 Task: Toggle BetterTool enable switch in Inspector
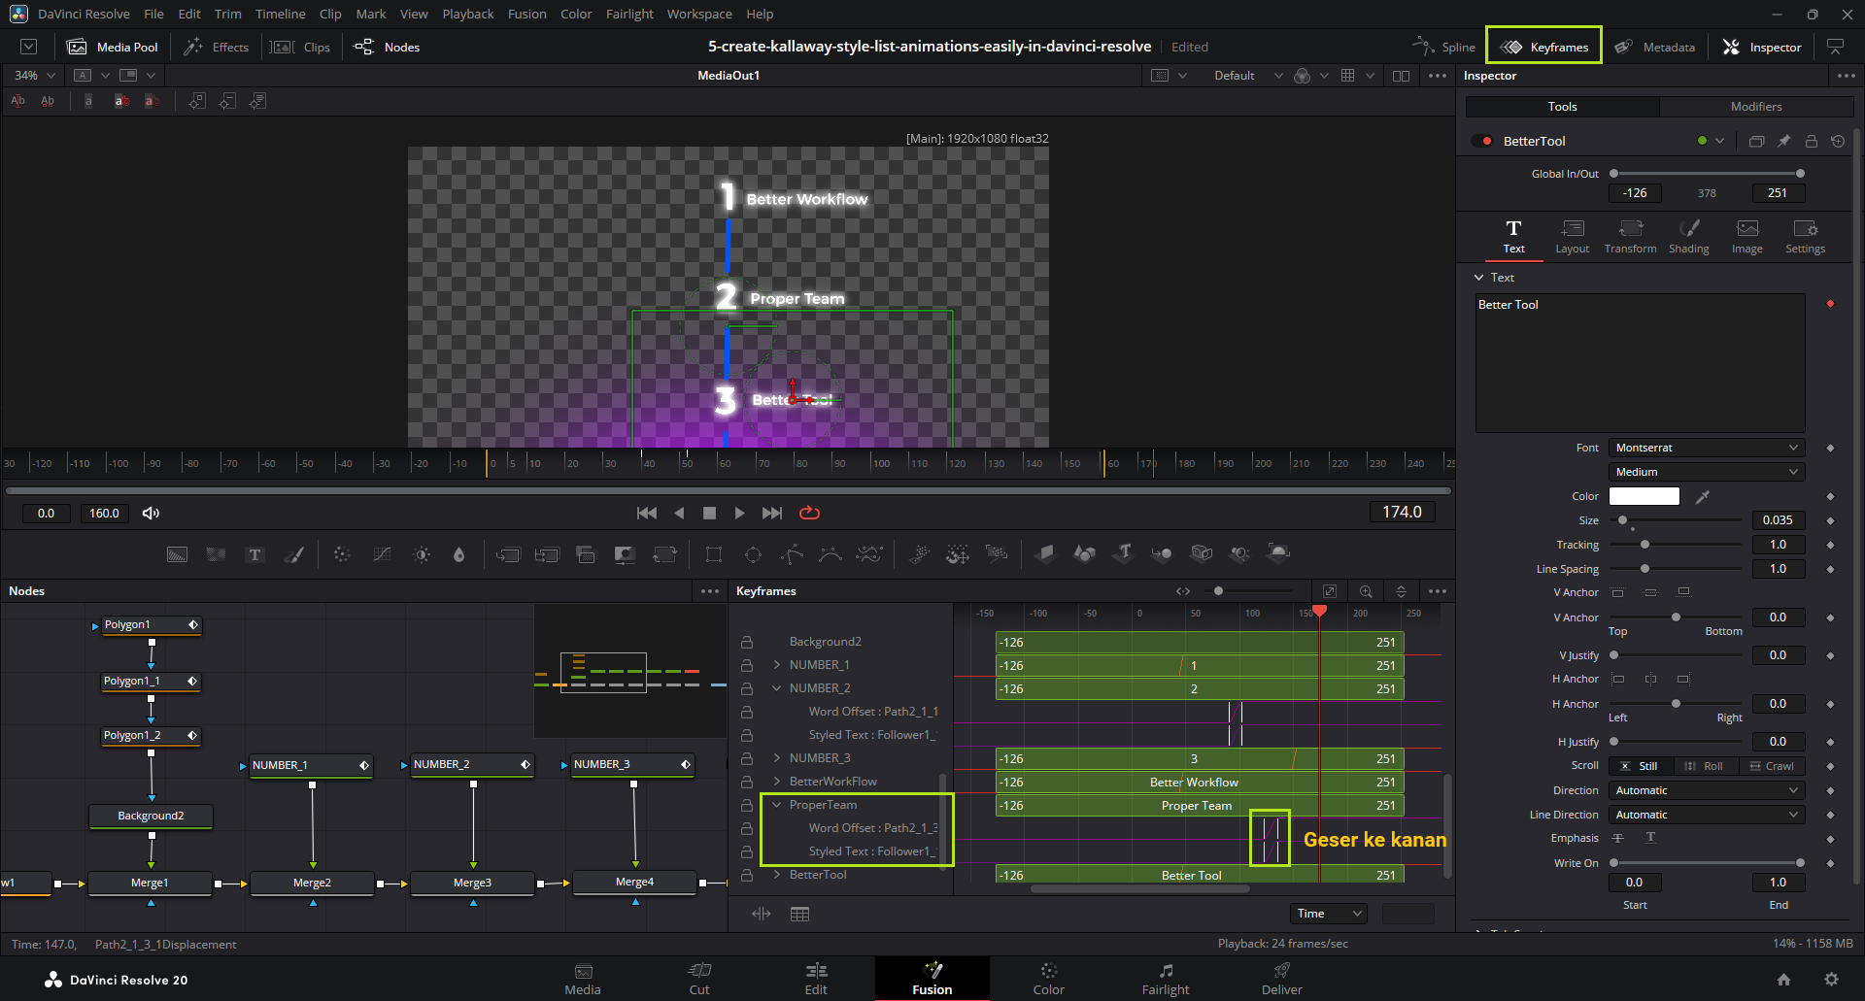[x=1482, y=141]
